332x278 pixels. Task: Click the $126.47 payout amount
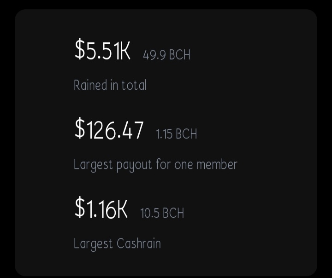coord(109,128)
